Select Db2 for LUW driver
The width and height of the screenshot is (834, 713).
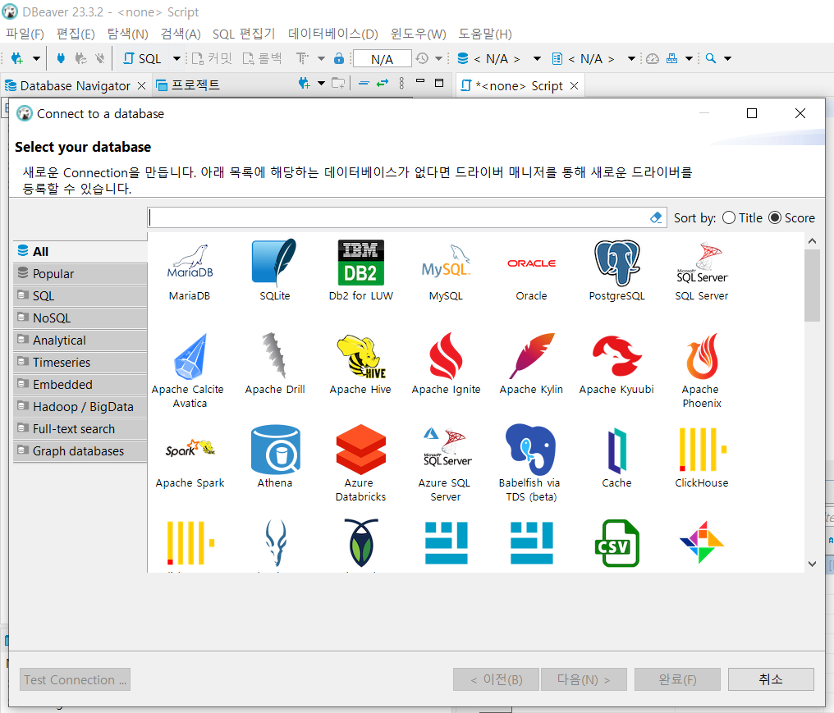click(360, 270)
